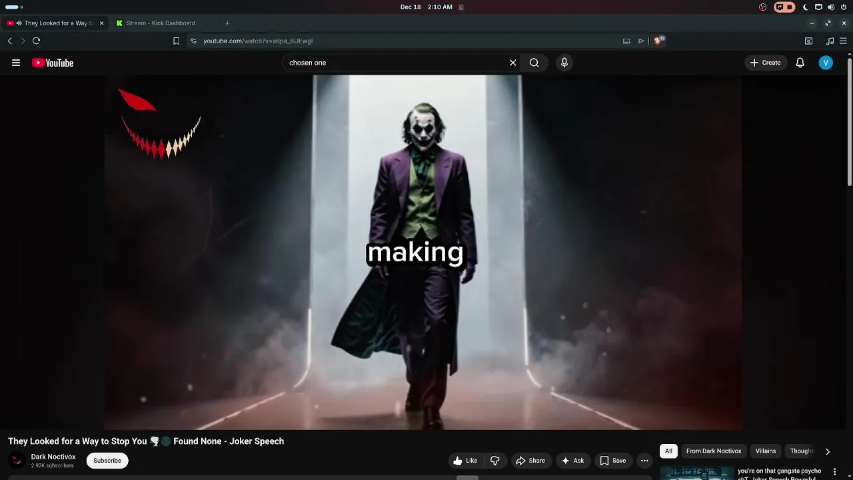853x480 pixels.
Task: Open Brave Shields icon
Action: point(659,41)
